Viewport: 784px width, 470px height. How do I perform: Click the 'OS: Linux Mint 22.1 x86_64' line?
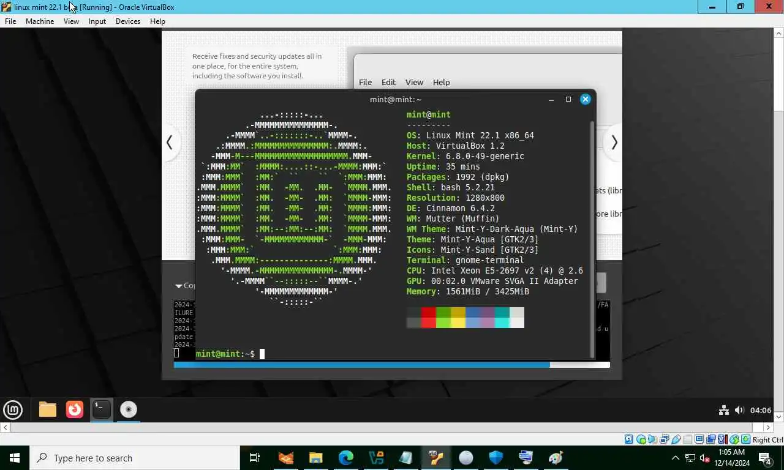click(470, 135)
